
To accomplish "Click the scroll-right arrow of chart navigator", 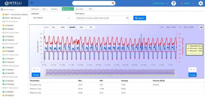I will (176, 75).
